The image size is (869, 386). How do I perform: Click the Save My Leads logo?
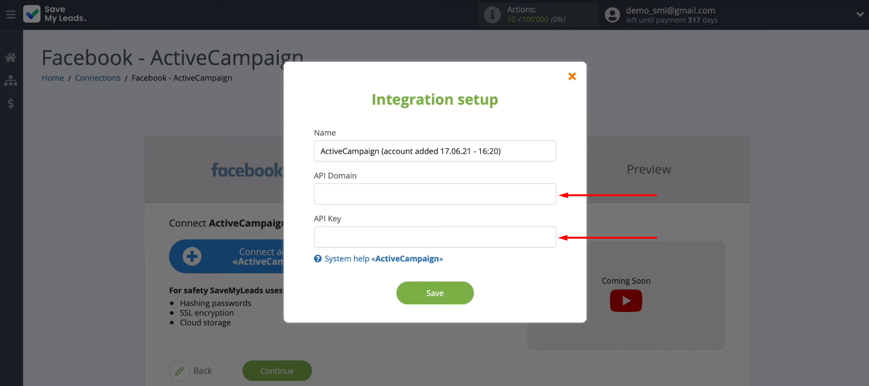tap(55, 14)
